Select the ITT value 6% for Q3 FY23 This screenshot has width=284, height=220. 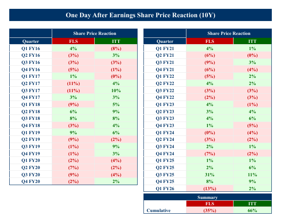point(252,118)
